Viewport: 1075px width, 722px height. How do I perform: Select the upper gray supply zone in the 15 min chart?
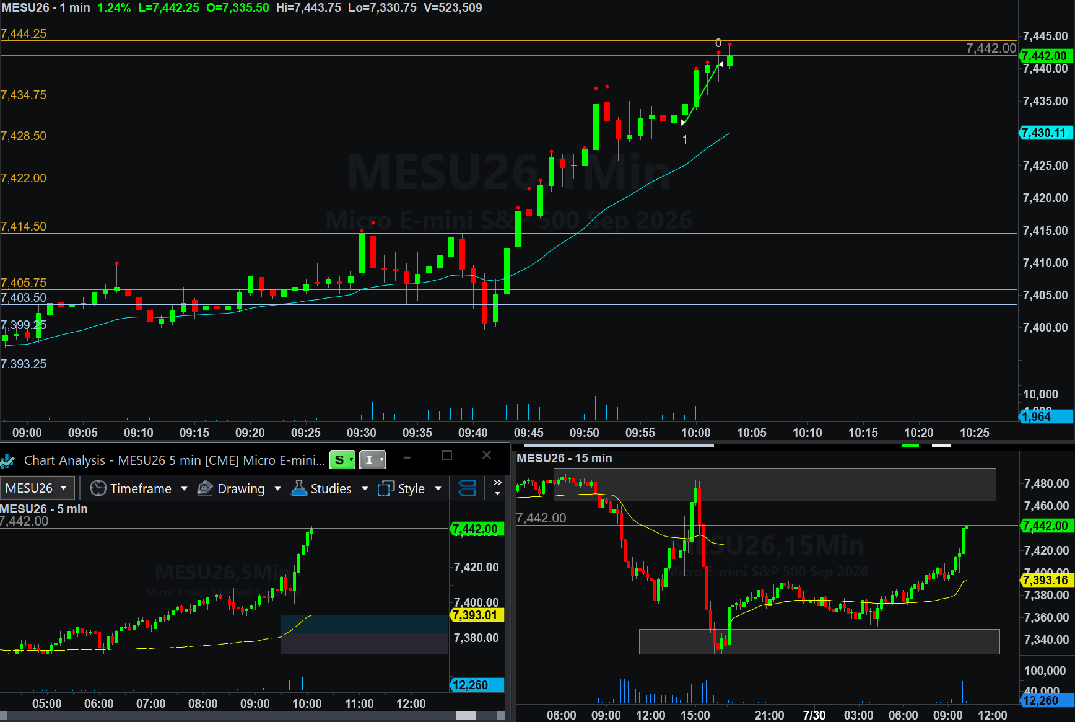pos(775,485)
